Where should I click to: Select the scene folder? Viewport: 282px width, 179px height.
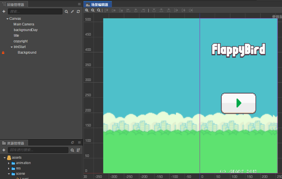(20, 174)
